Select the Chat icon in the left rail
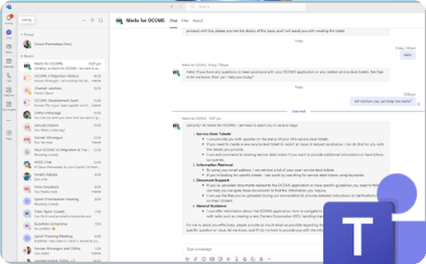 [x=9, y=34]
